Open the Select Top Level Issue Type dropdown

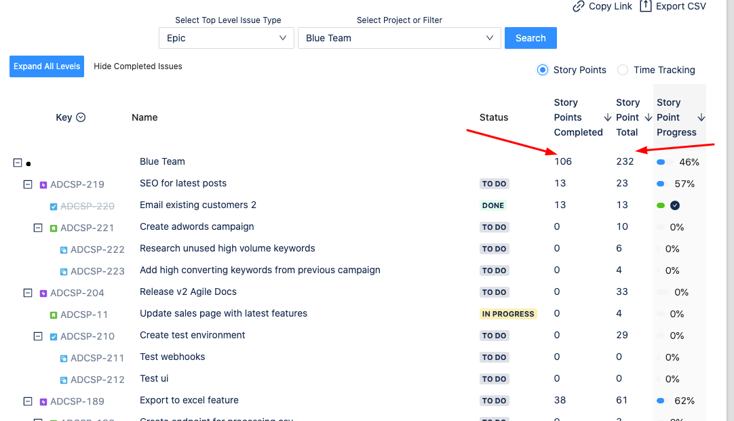226,38
